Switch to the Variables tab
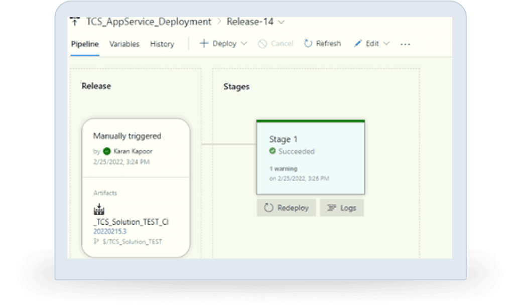This screenshot has height=308, width=520. [x=124, y=44]
